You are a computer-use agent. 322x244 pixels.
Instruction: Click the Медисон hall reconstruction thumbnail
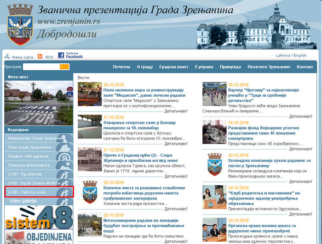tap(90, 94)
